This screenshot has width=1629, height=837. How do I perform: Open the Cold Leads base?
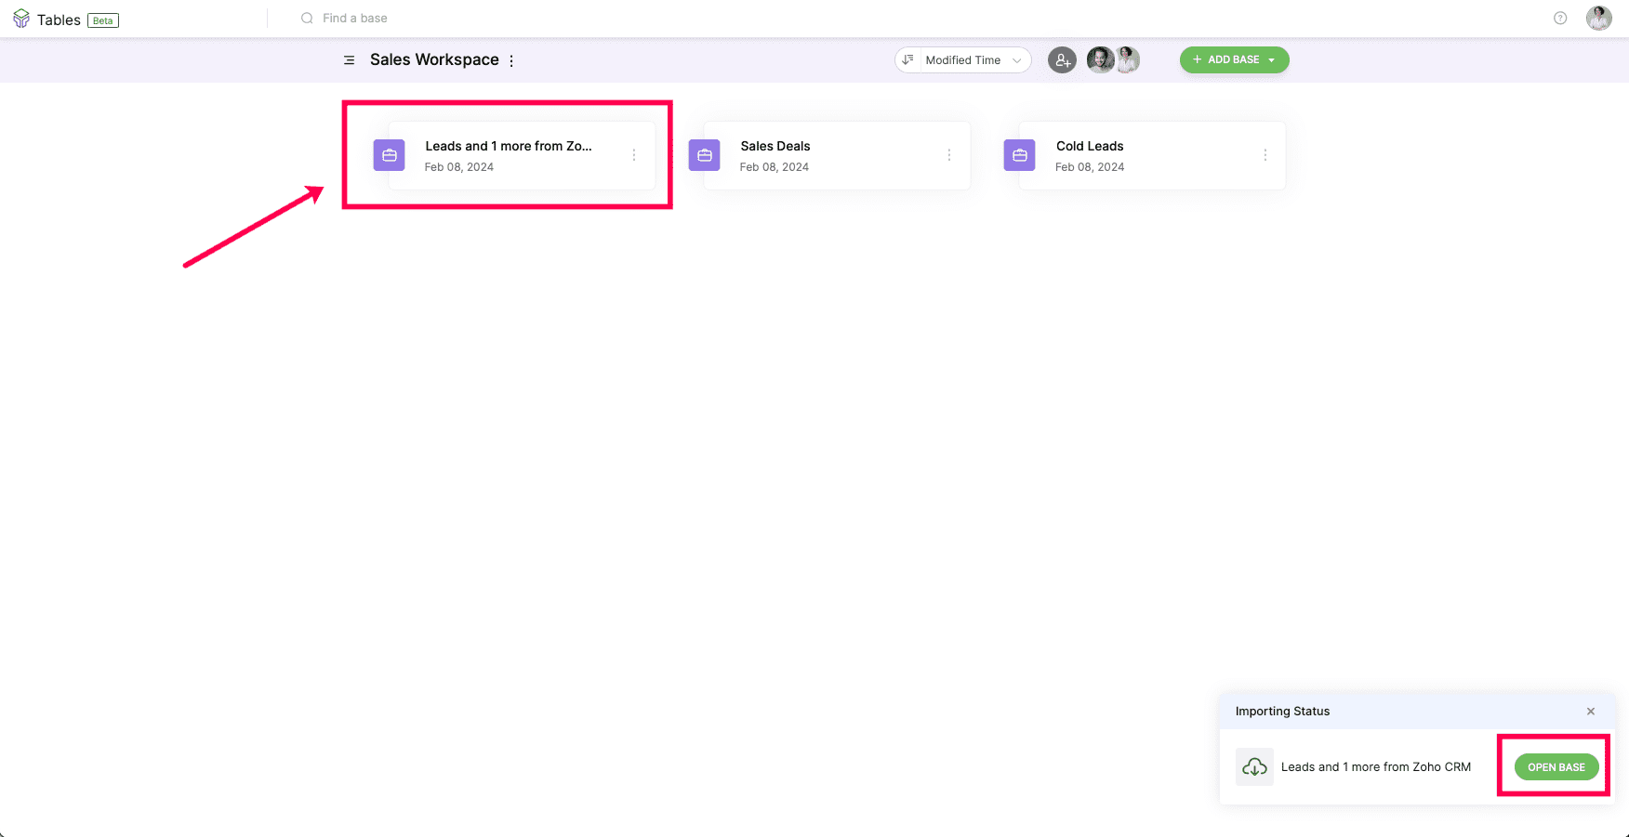point(1152,155)
